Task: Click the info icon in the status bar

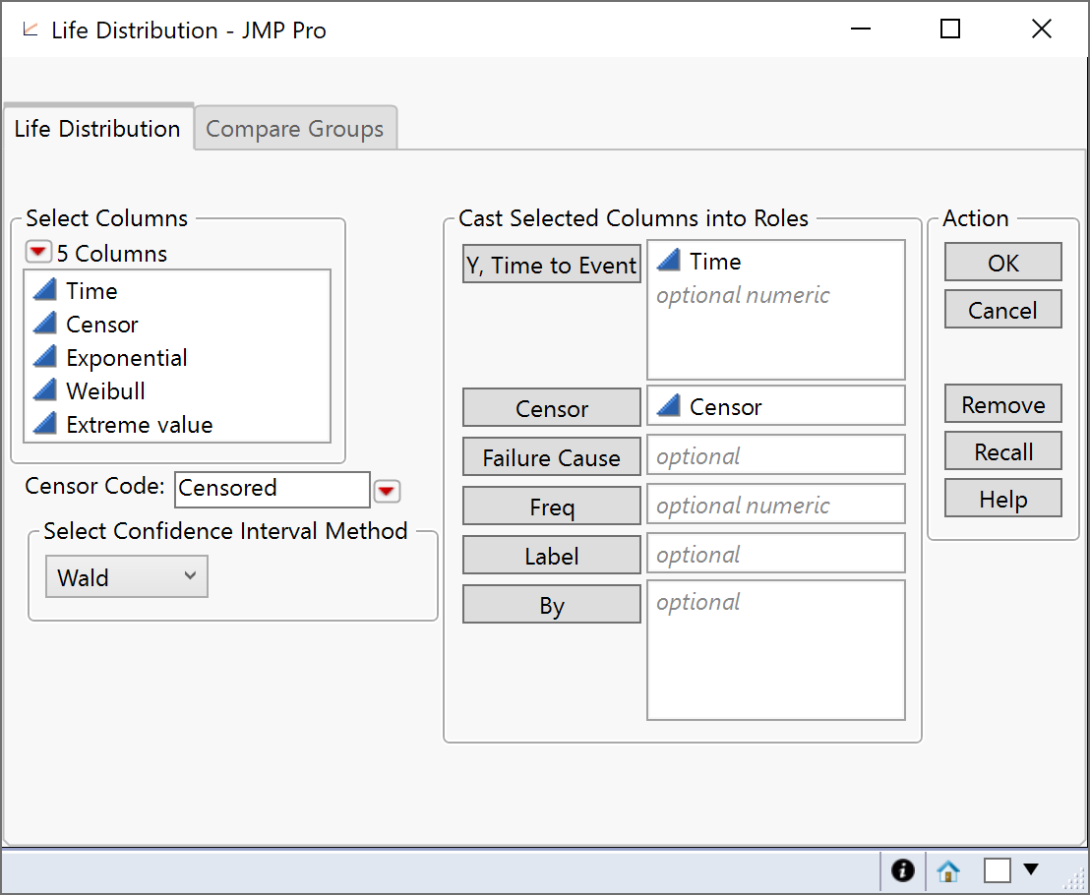Action: click(902, 870)
